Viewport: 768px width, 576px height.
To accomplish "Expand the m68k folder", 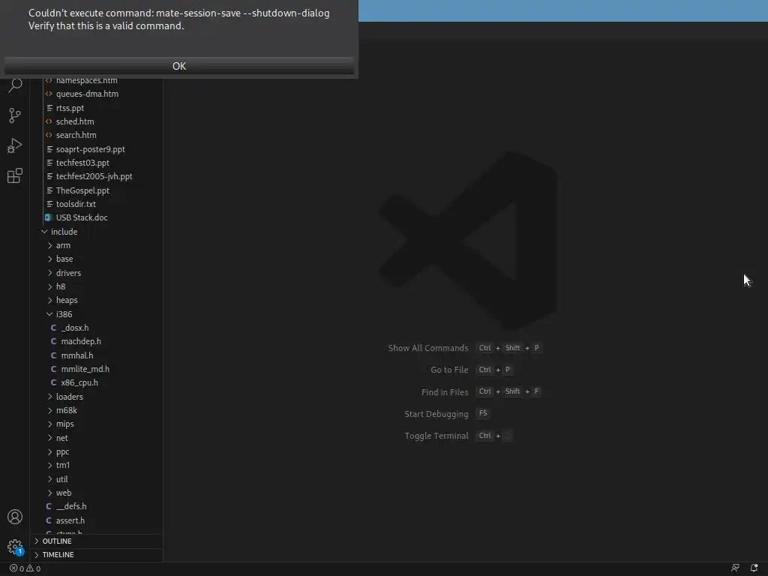I will click(97, 410).
